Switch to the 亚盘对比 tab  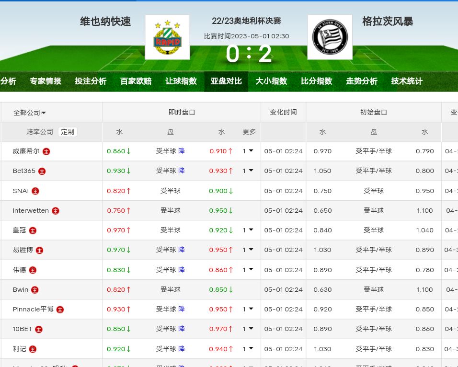click(x=226, y=81)
